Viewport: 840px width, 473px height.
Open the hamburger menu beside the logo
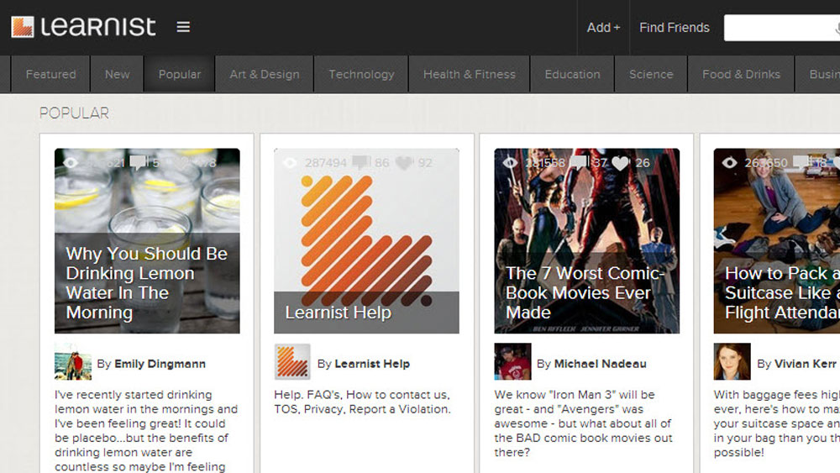183,27
